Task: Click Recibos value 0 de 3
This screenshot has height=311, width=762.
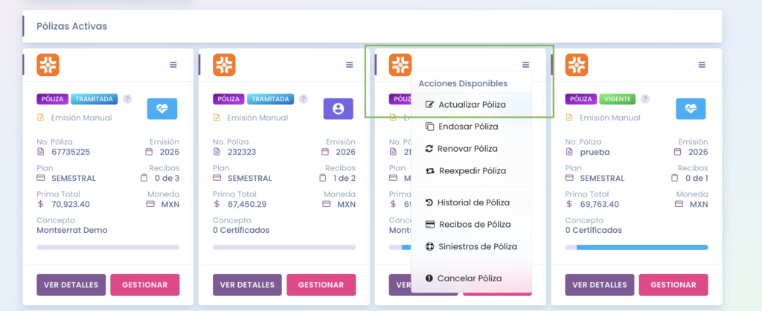Action: (167, 178)
